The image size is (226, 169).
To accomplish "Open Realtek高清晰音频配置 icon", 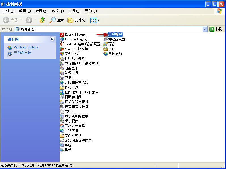I will (62, 44).
